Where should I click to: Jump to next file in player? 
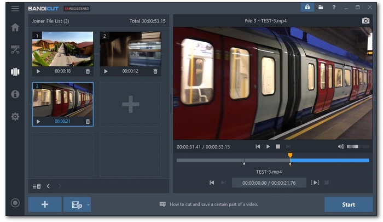coord(288,146)
